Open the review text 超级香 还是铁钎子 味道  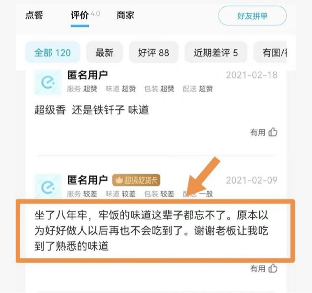[92, 110]
